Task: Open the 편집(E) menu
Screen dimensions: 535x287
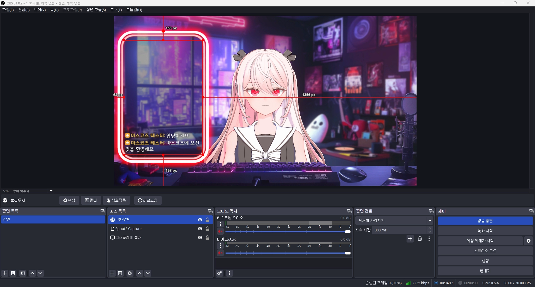Action: 24,10
